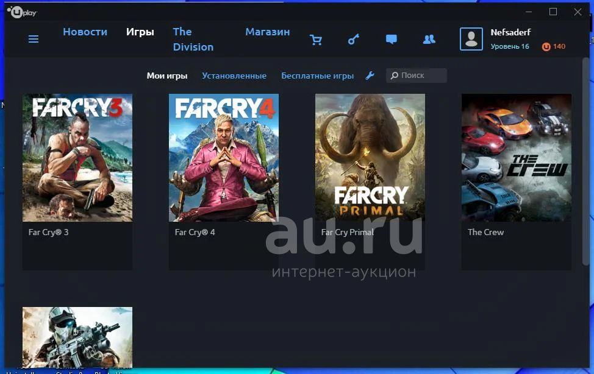Image resolution: width=594 pixels, height=374 pixels.
Task: Open the friends list icon
Action: (429, 40)
